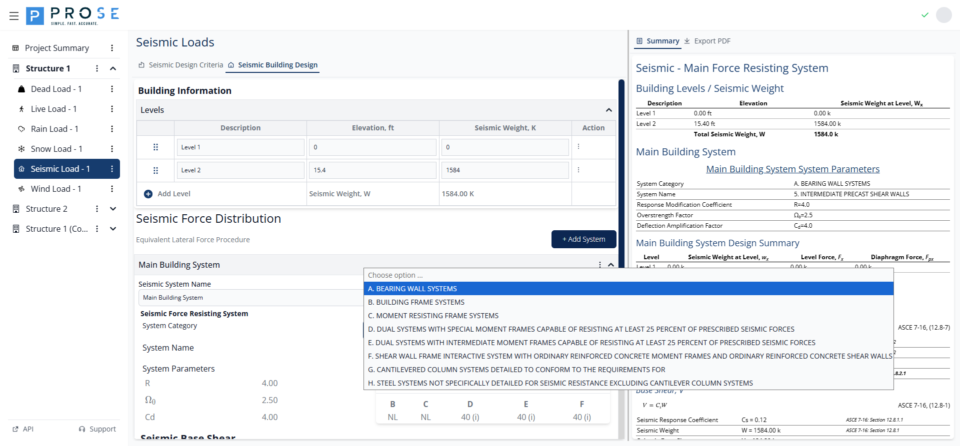Collapse the Levels section
Viewport: 960px width, 446px height.
(x=608, y=110)
